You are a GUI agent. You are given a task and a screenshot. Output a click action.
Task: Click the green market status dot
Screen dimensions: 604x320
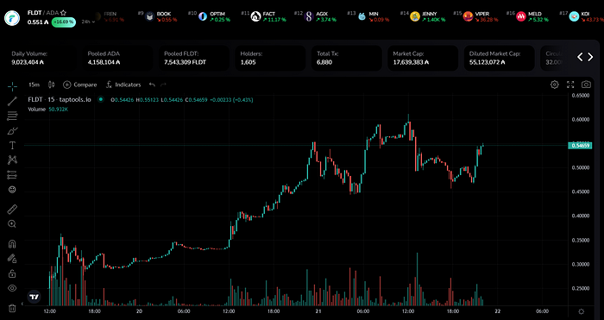pos(101,99)
